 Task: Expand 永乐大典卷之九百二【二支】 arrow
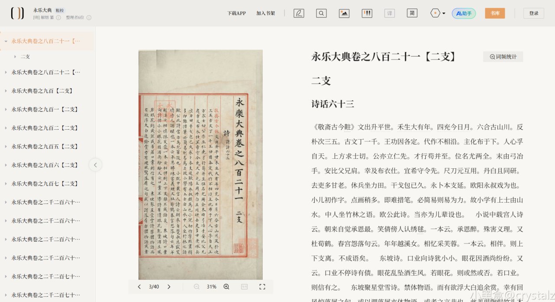[6, 128]
